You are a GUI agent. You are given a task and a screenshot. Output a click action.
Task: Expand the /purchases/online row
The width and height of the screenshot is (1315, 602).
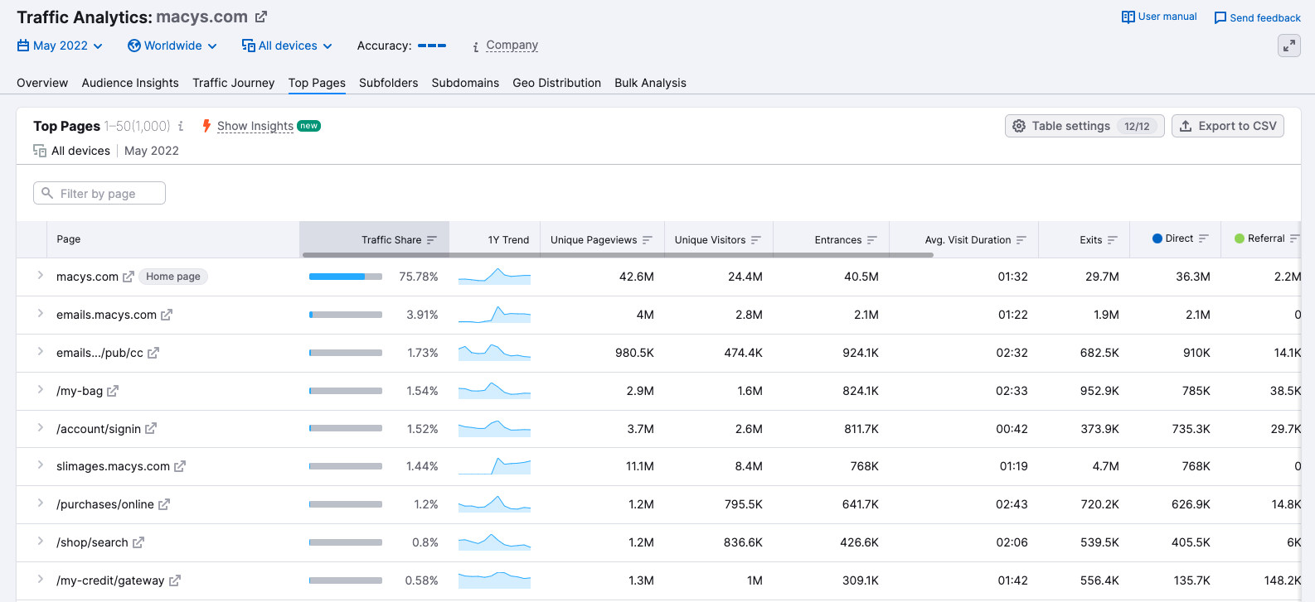tap(40, 503)
